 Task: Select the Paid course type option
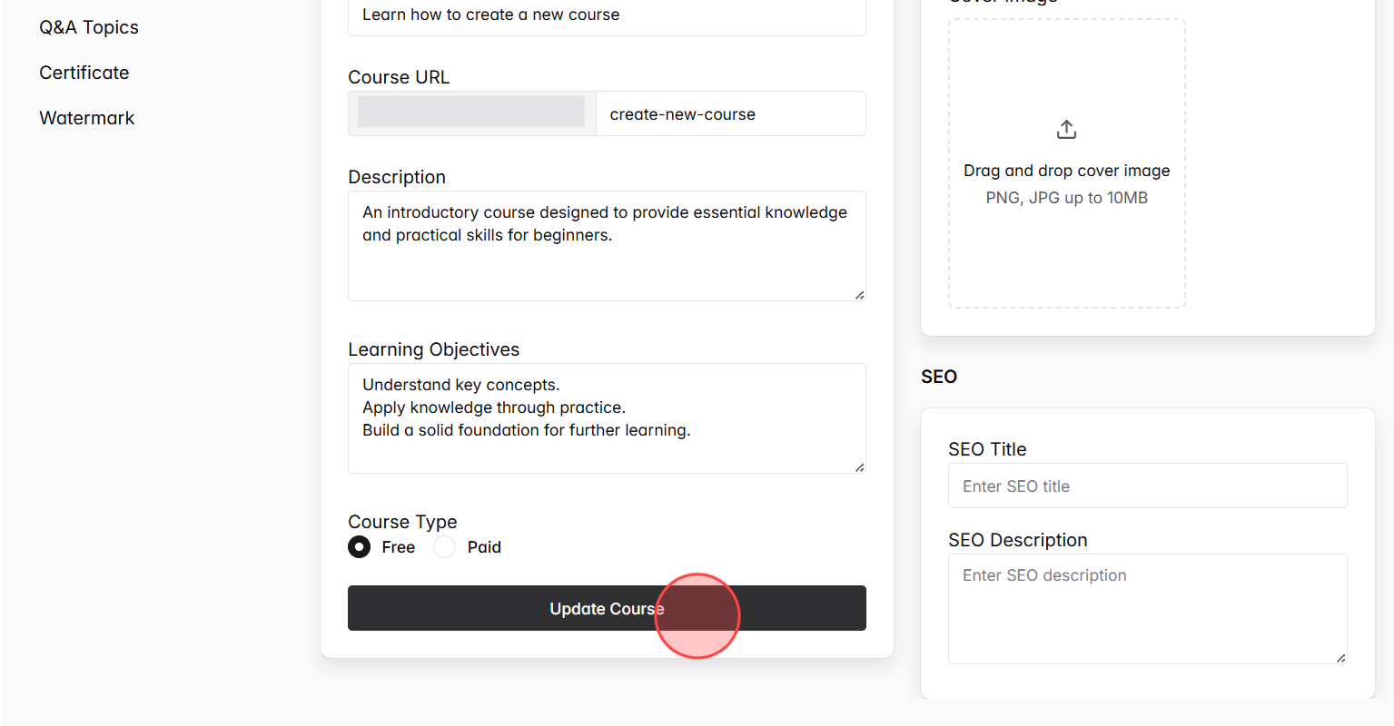coord(443,547)
